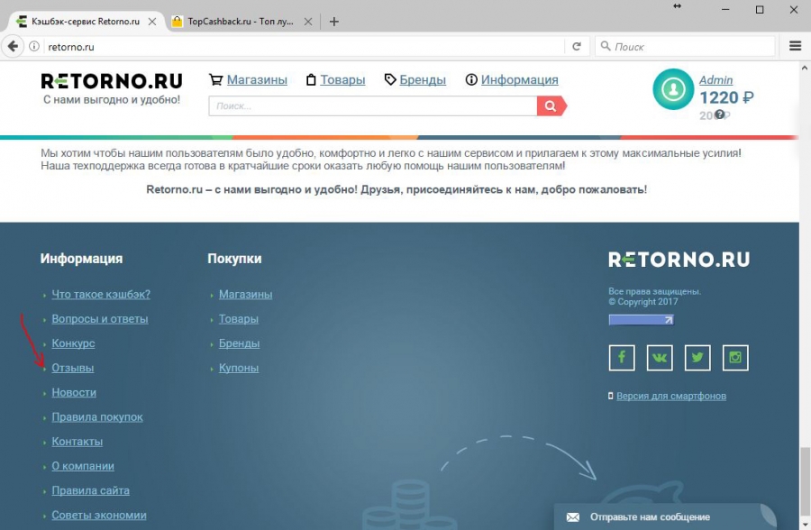Open the Новости footer link
The width and height of the screenshot is (811, 530).
(x=74, y=392)
